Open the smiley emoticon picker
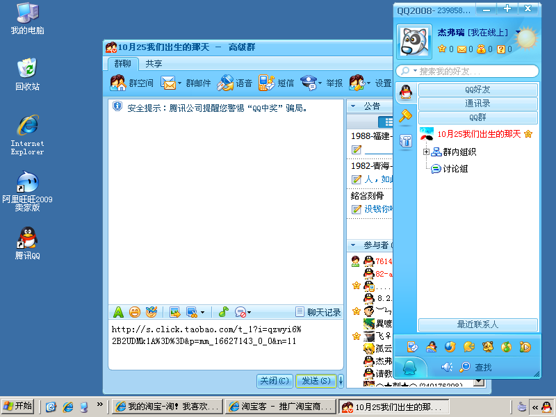 (x=135, y=312)
